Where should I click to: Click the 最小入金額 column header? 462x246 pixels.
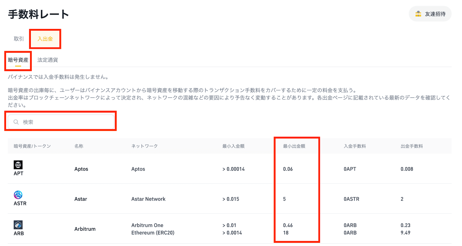pyautogui.click(x=233, y=146)
